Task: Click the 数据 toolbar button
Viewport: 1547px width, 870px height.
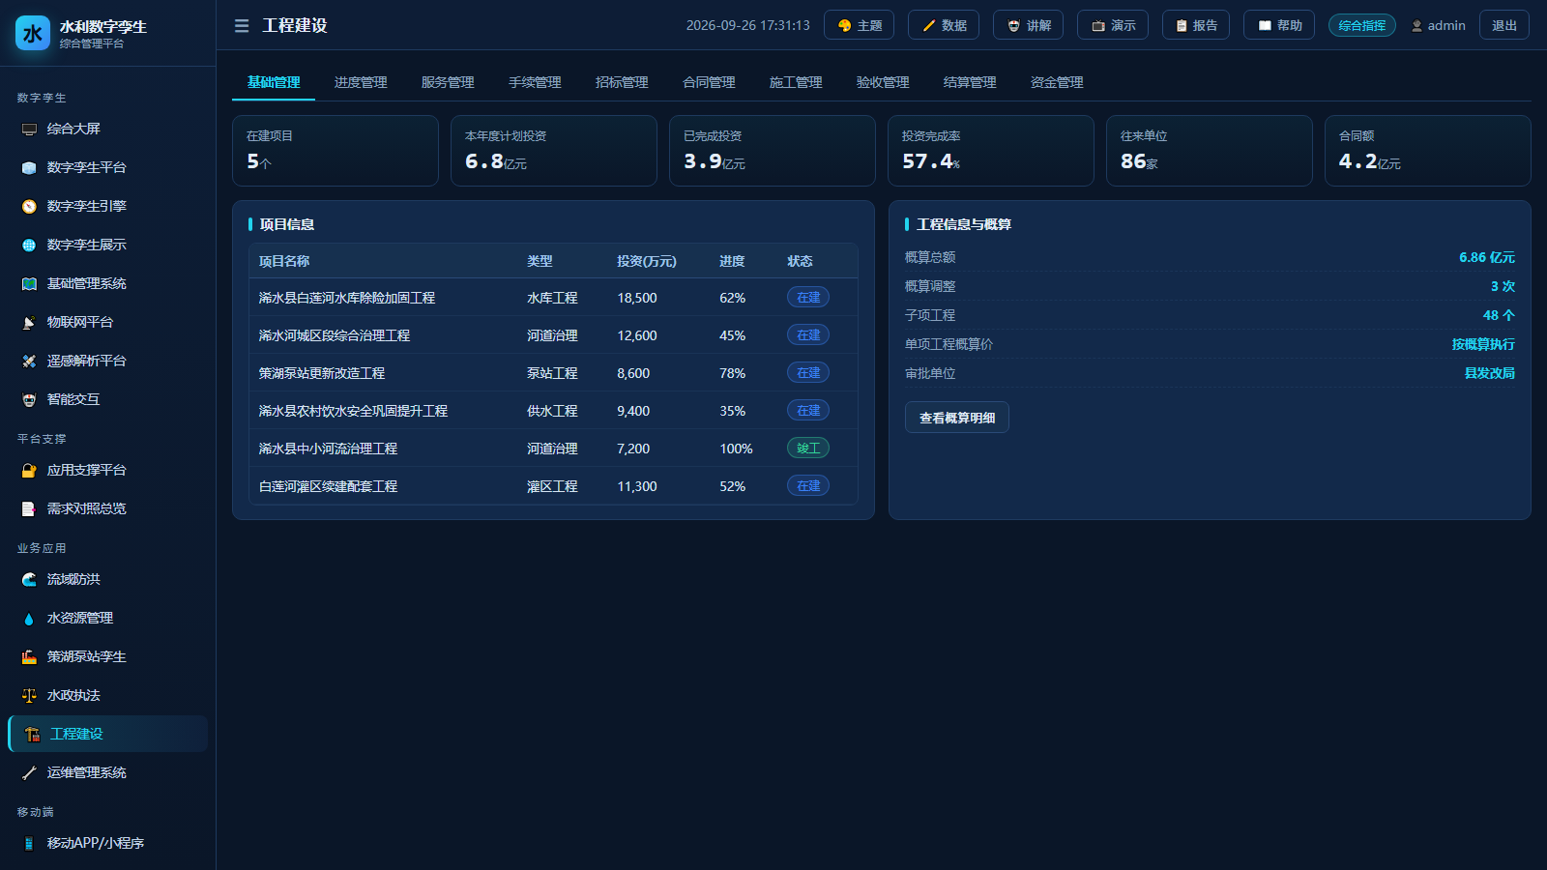Action: [944, 25]
